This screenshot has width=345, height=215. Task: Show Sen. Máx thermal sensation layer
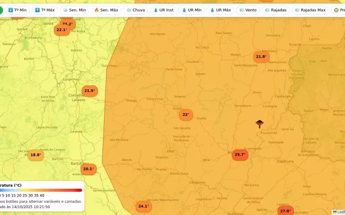(x=106, y=10)
